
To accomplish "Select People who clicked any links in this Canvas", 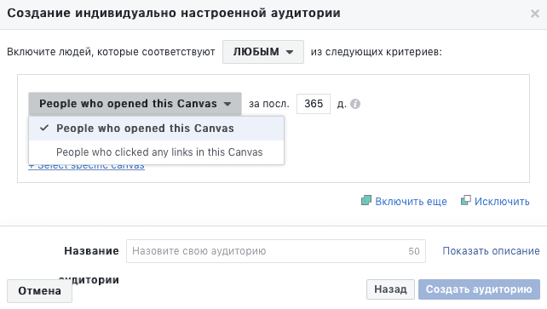I will pyautogui.click(x=156, y=152).
